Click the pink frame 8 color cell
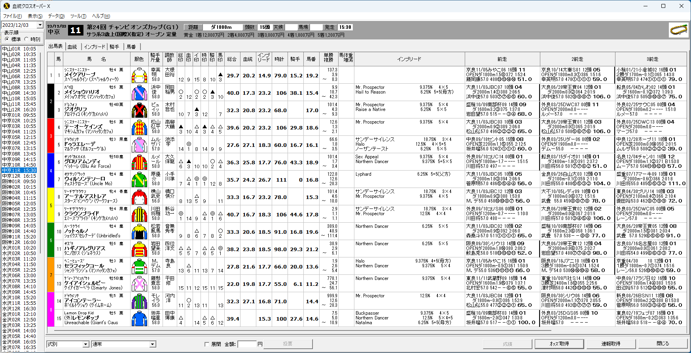 pos(51,310)
